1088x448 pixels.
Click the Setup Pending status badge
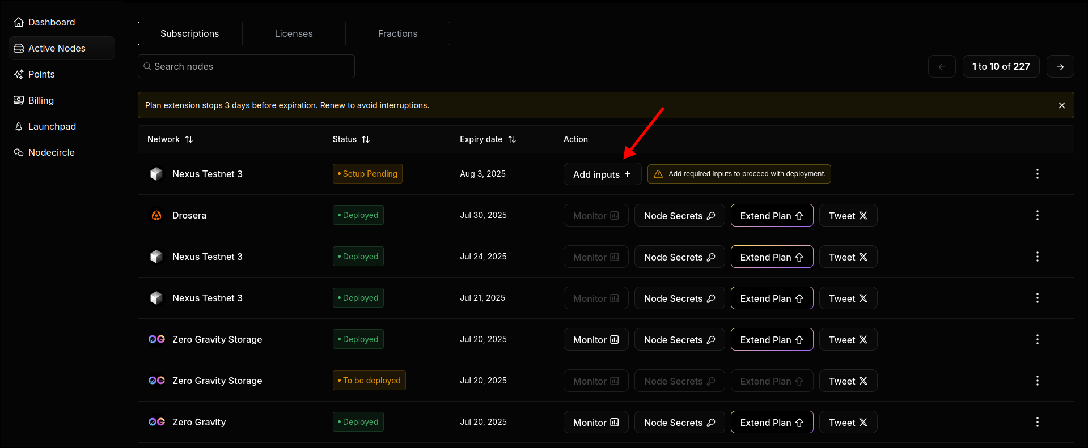point(367,174)
